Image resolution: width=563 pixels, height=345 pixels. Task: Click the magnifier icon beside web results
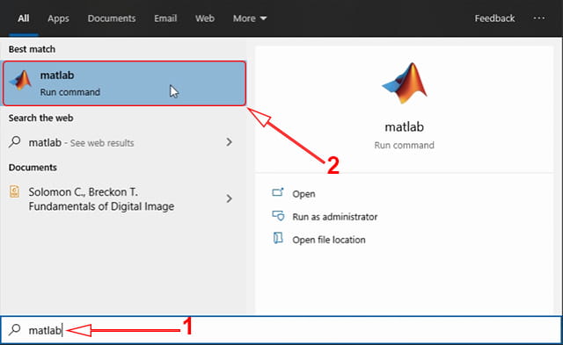coord(15,142)
